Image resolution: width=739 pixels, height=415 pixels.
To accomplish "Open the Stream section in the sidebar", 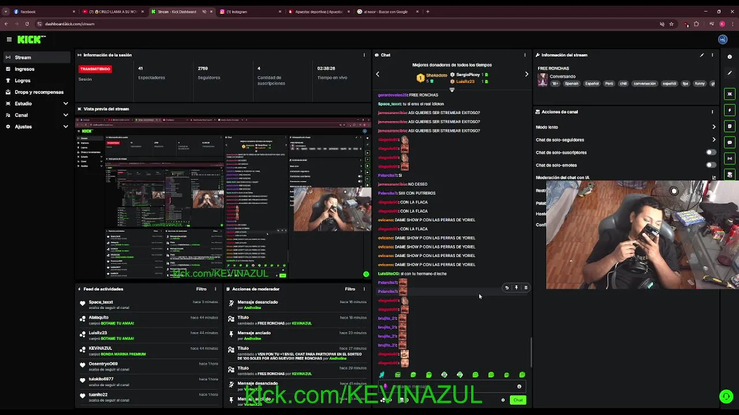I will tap(36, 58).
